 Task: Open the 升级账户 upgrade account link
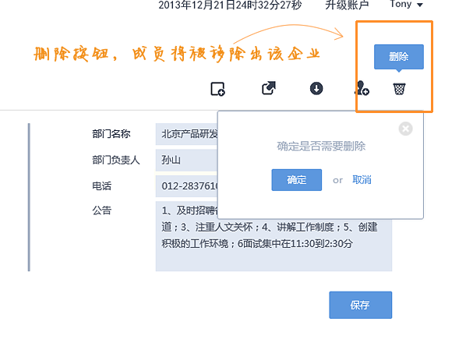click(347, 5)
